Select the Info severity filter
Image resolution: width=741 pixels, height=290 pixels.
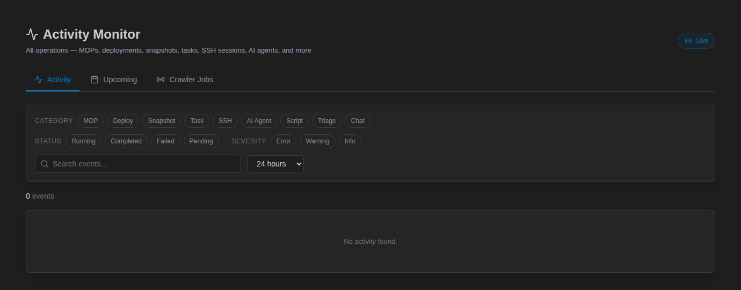click(x=350, y=141)
